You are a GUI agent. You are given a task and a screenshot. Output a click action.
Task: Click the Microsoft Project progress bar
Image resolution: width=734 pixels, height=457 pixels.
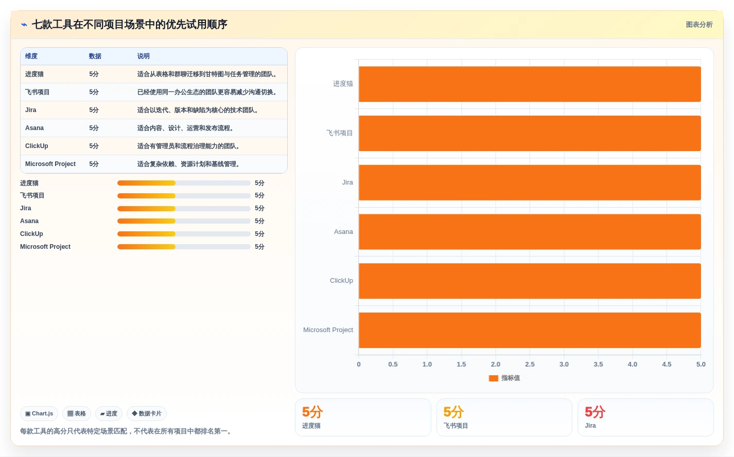pos(184,247)
